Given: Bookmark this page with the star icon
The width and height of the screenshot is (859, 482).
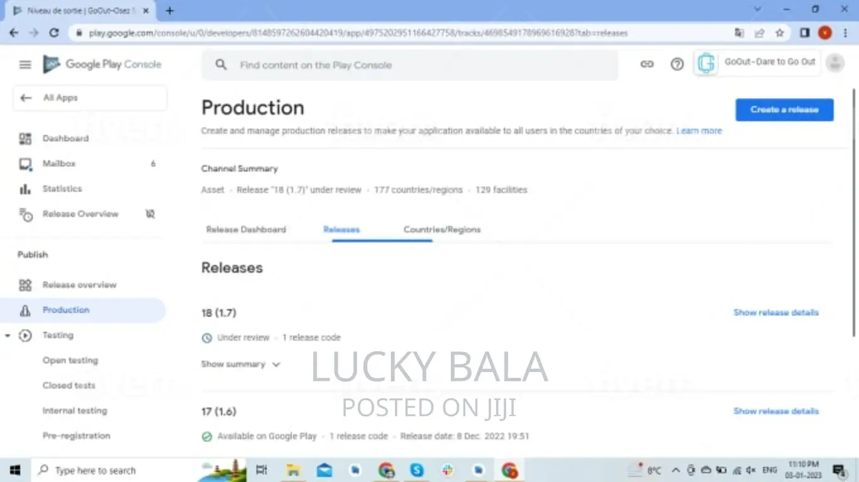Looking at the screenshot, I should (x=780, y=33).
